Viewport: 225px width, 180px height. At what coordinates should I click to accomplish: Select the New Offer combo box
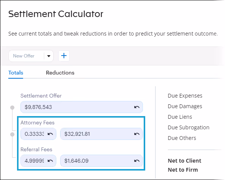(31, 56)
